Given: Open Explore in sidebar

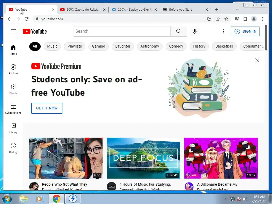Looking at the screenshot, I should (13, 70).
